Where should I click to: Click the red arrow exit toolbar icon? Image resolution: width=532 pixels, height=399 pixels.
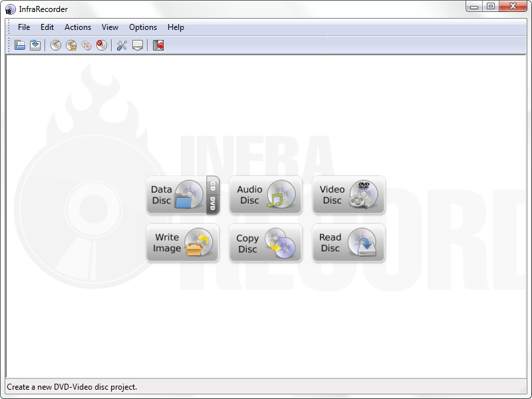tap(158, 45)
